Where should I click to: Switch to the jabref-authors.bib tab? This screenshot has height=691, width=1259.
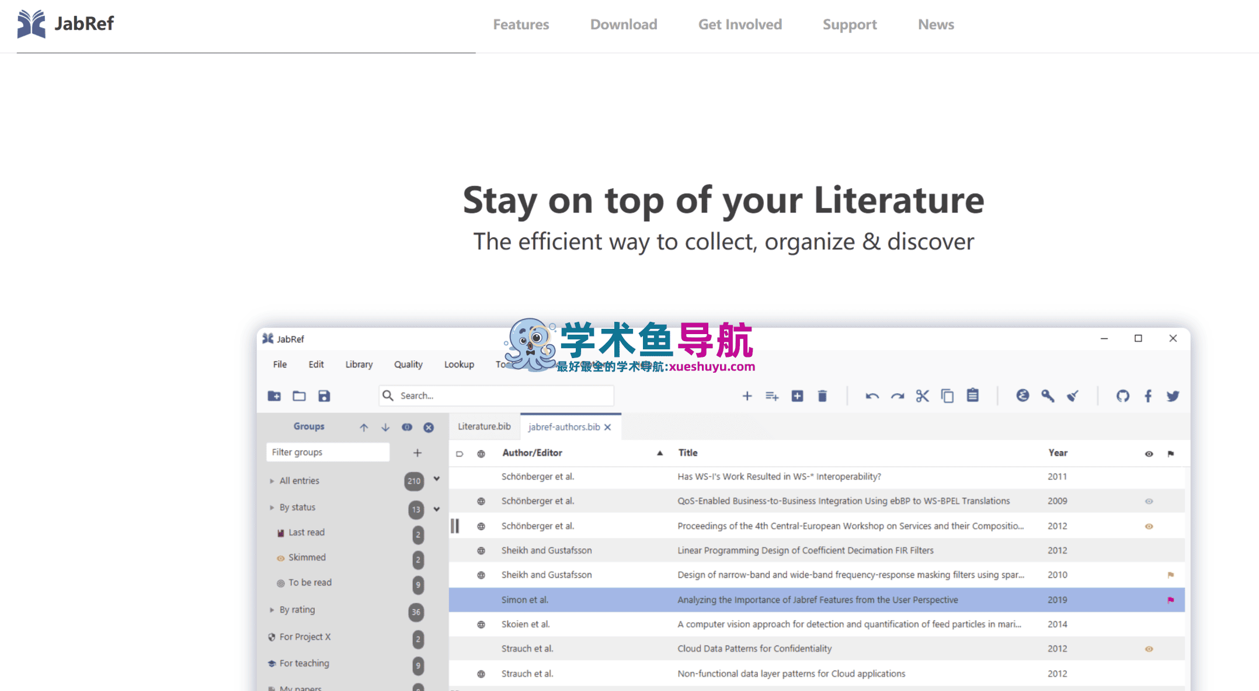click(x=564, y=427)
